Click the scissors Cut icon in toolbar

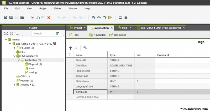[32, 18]
